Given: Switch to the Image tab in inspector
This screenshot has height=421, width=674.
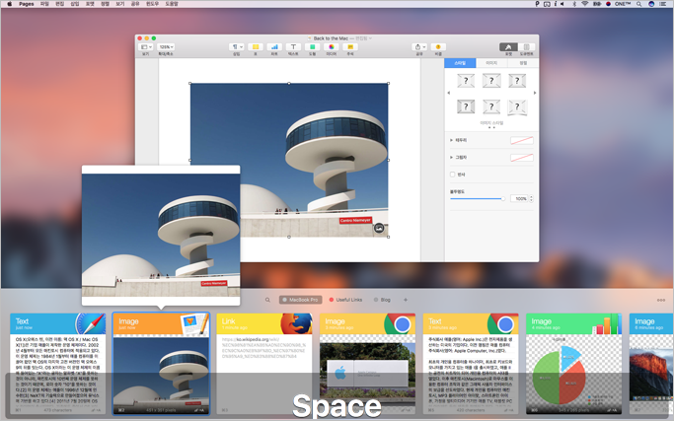Looking at the screenshot, I should (x=491, y=63).
